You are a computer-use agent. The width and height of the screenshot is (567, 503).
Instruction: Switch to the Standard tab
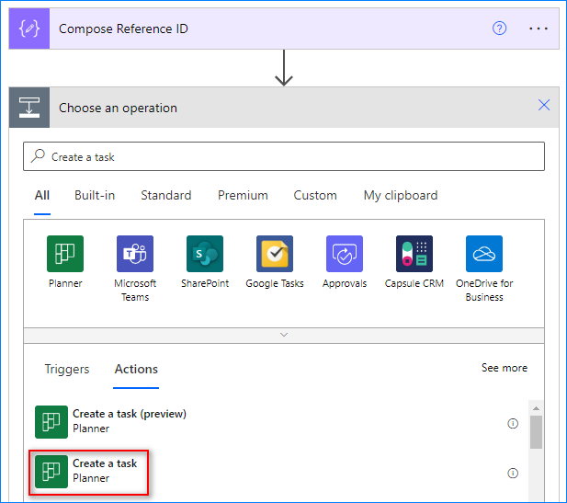coord(166,195)
